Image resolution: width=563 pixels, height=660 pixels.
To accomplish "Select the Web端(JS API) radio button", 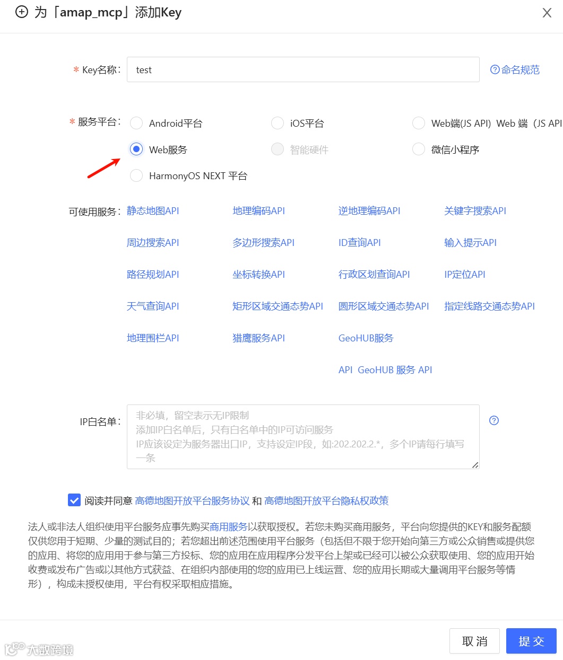I will [419, 123].
